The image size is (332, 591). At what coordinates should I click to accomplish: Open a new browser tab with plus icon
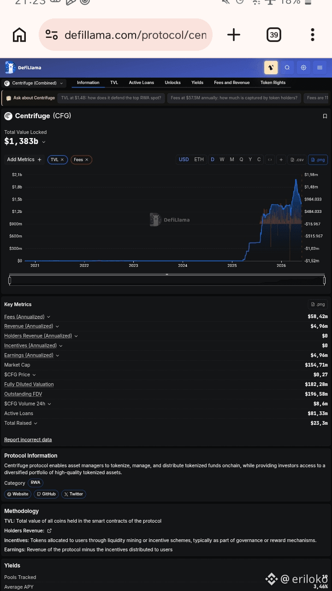click(x=234, y=35)
